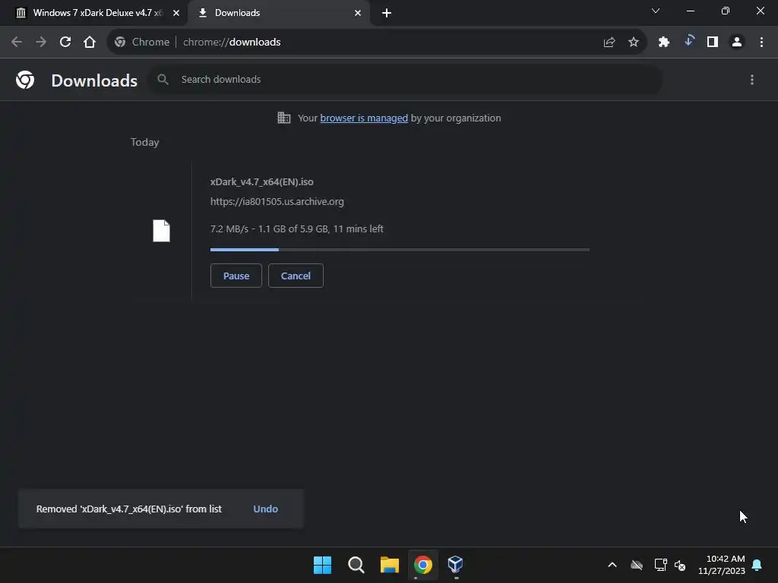This screenshot has height=583, width=778.
Task: Click the download progress bar
Action: tap(400, 249)
